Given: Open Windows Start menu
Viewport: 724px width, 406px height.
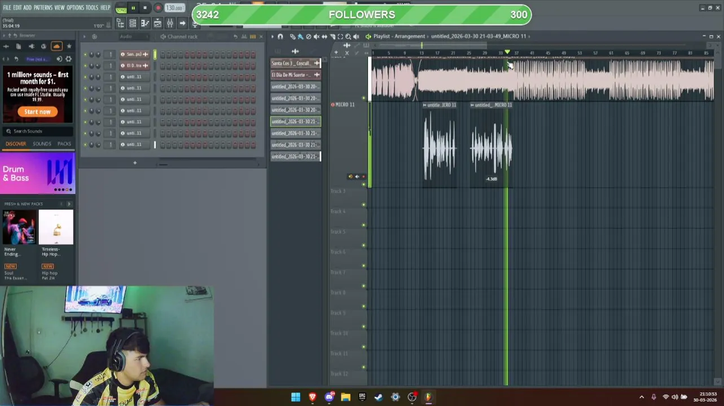Looking at the screenshot, I should tap(296, 397).
